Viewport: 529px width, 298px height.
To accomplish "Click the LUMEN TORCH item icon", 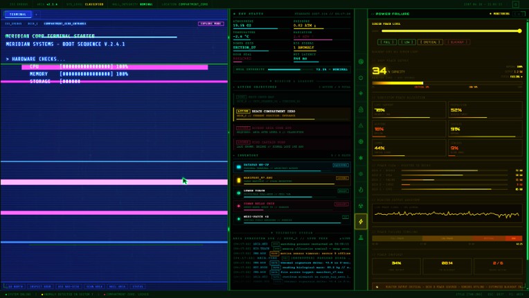I will [238, 193].
